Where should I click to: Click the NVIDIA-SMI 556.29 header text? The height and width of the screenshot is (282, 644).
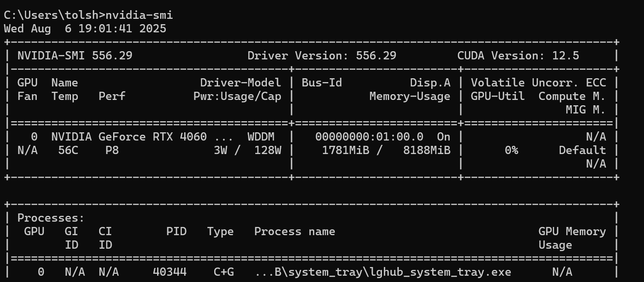click(75, 56)
